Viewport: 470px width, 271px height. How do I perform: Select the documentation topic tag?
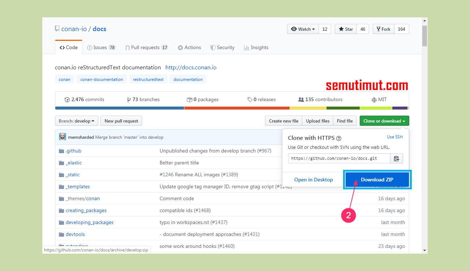188,79
